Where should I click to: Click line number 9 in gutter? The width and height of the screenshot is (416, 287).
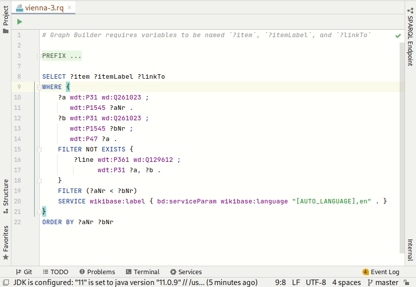pyautogui.click(x=19, y=87)
